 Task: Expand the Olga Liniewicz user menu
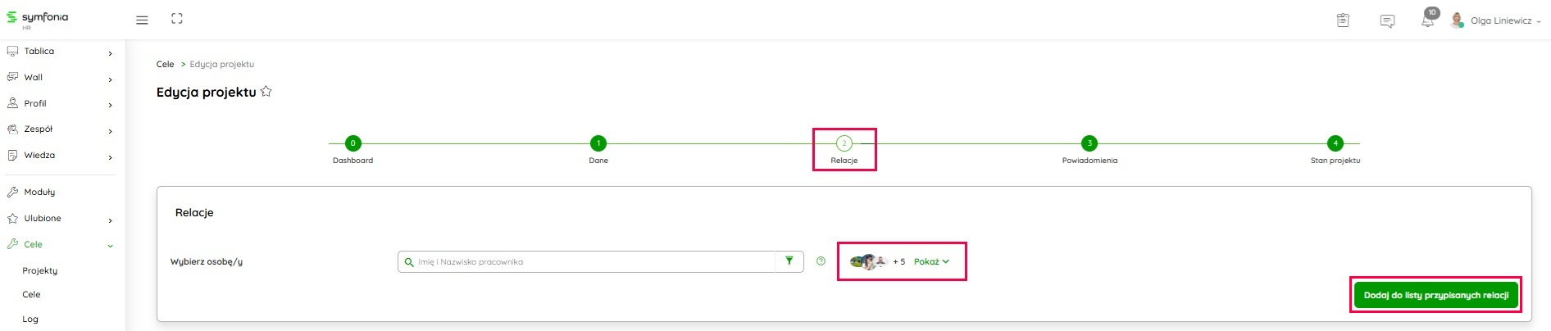click(x=1499, y=20)
